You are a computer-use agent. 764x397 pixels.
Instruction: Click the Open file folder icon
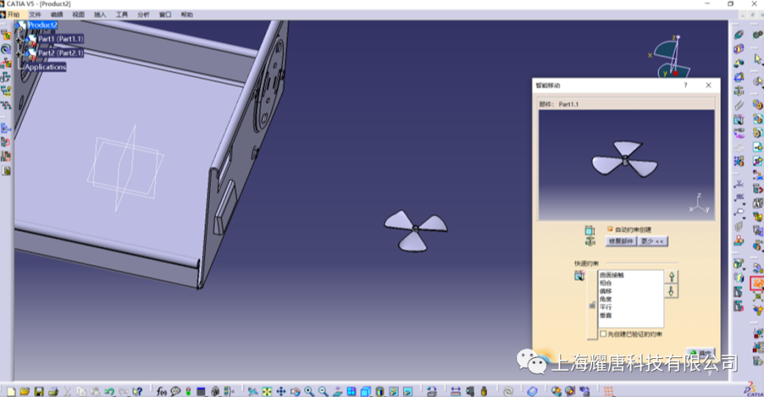[x=25, y=391]
